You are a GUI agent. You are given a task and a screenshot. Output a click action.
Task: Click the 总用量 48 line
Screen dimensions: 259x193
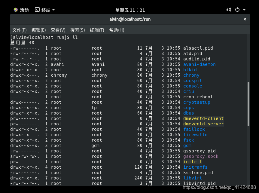[22, 43]
